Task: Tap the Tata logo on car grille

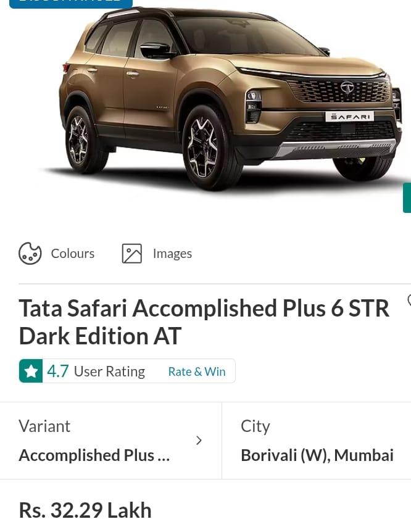Action: click(x=347, y=87)
